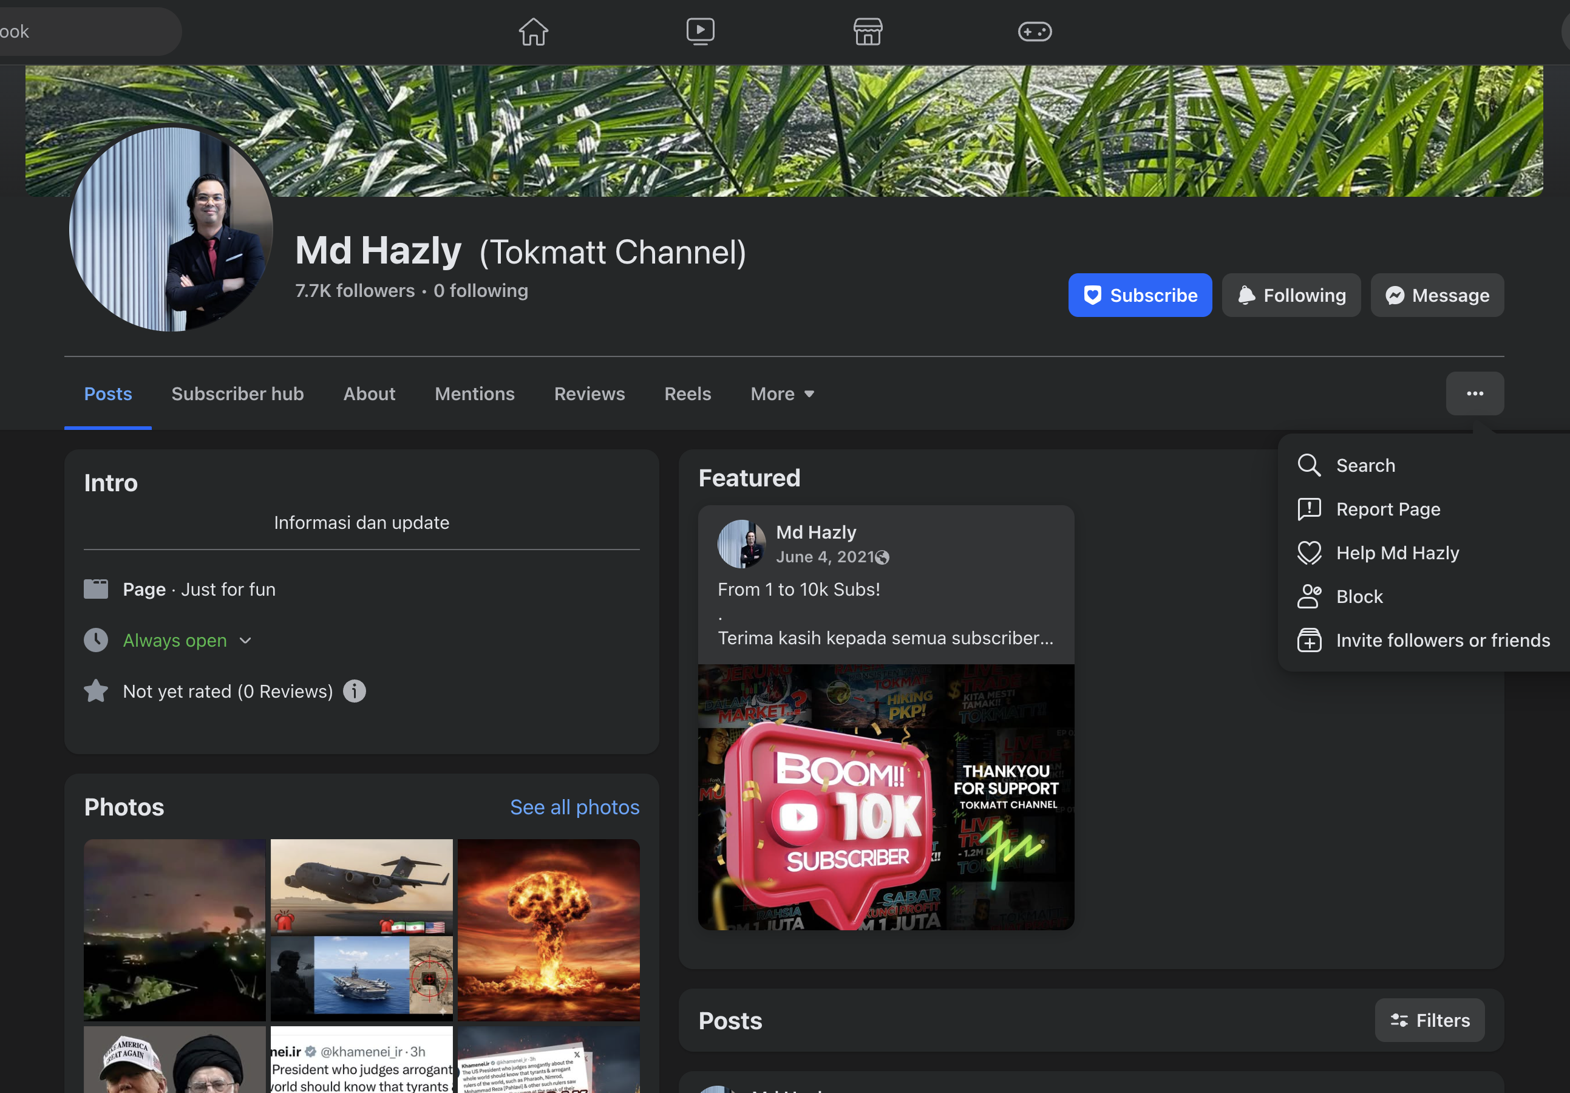Open the 10K Subscriber featured post image

click(886, 797)
